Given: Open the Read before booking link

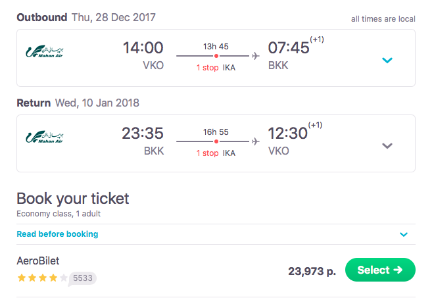Looking at the screenshot, I should click(x=57, y=234).
